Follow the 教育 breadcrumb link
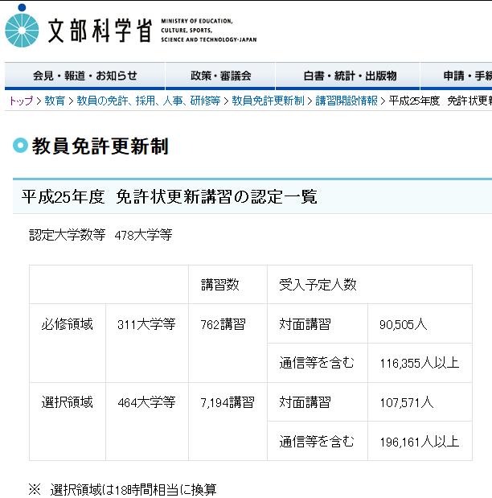 point(55,101)
